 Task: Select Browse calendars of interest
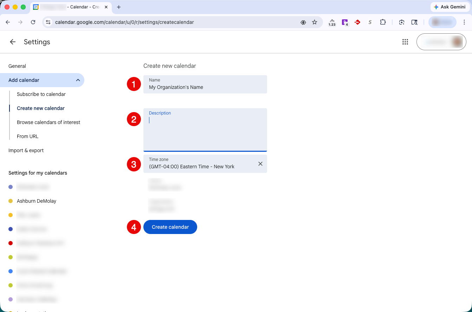(x=49, y=122)
